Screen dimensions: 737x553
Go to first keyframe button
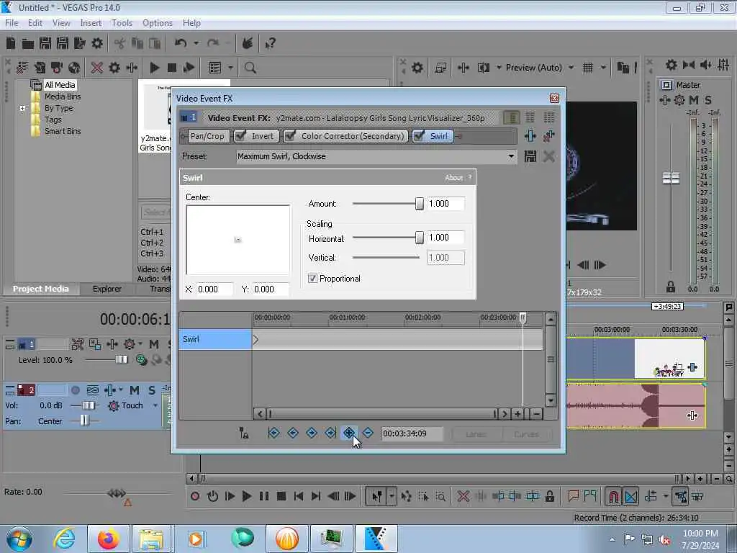click(273, 433)
